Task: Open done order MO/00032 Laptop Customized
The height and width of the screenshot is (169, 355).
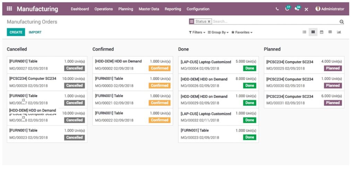Action: pos(218,117)
